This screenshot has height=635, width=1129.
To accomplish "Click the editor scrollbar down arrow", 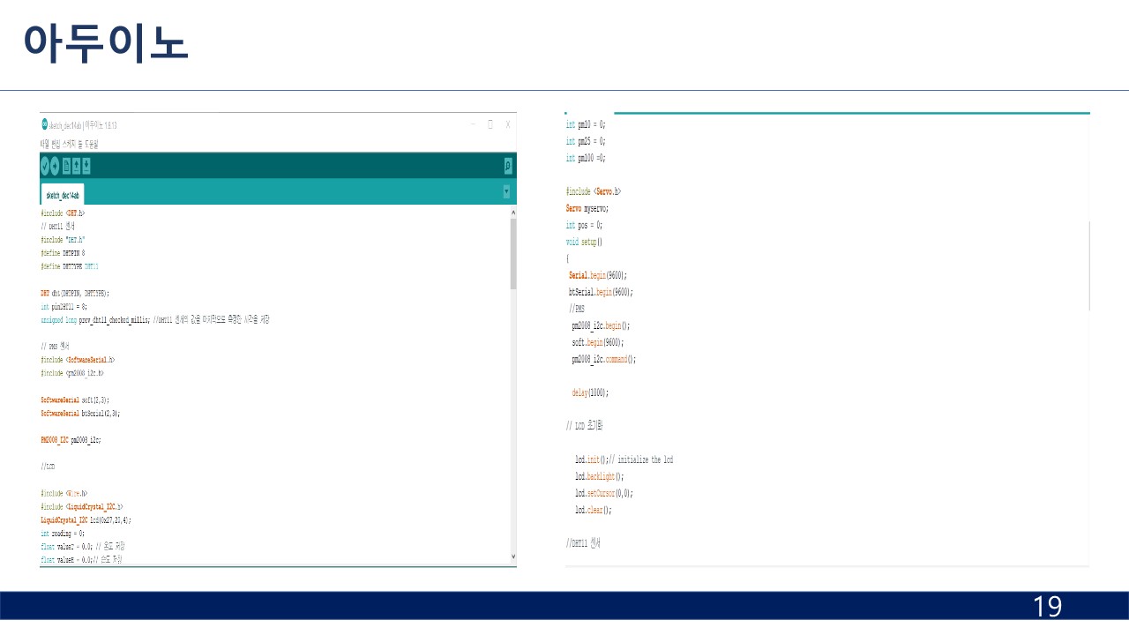I will click(513, 557).
